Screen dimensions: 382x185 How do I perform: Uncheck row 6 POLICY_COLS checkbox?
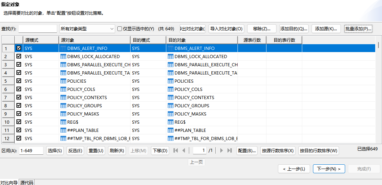point(19,89)
